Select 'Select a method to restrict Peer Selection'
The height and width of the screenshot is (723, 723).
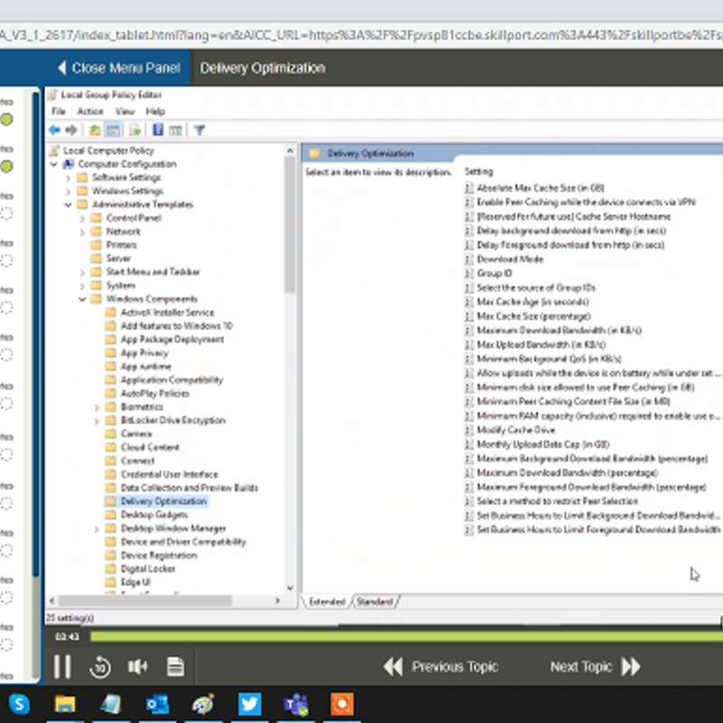point(558,502)
